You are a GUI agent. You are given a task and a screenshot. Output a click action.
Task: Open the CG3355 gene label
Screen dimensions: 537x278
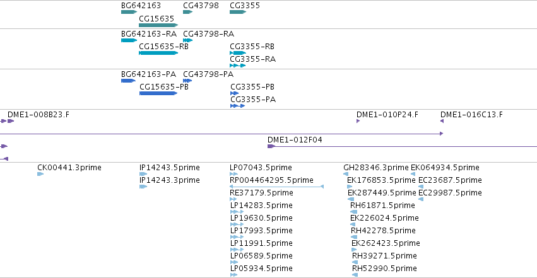(245, 6)
